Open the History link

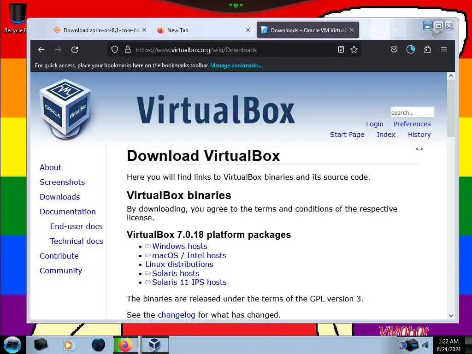419,135
